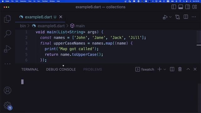Click the 'List<String>' type on line 1

pos(72,32)
